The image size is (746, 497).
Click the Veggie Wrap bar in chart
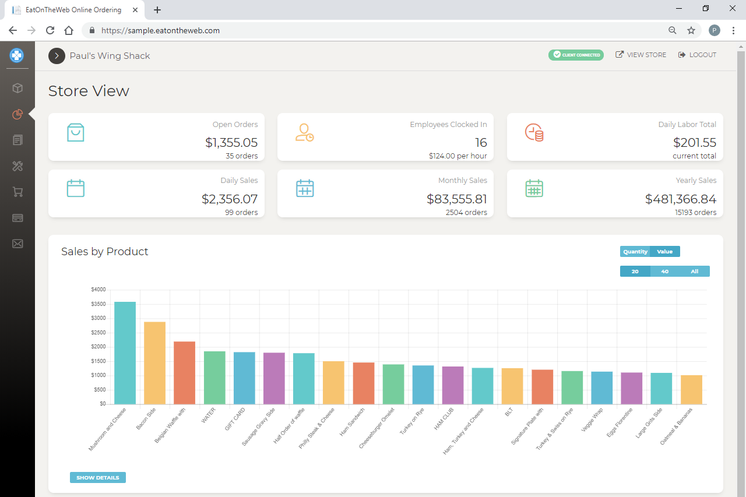(x=602, y=388)
